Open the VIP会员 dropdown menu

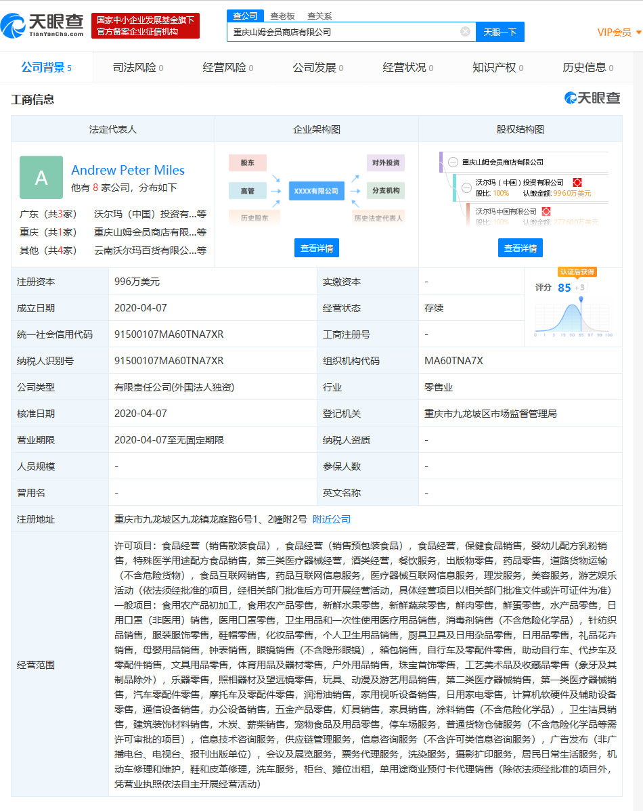pos(619,32)
